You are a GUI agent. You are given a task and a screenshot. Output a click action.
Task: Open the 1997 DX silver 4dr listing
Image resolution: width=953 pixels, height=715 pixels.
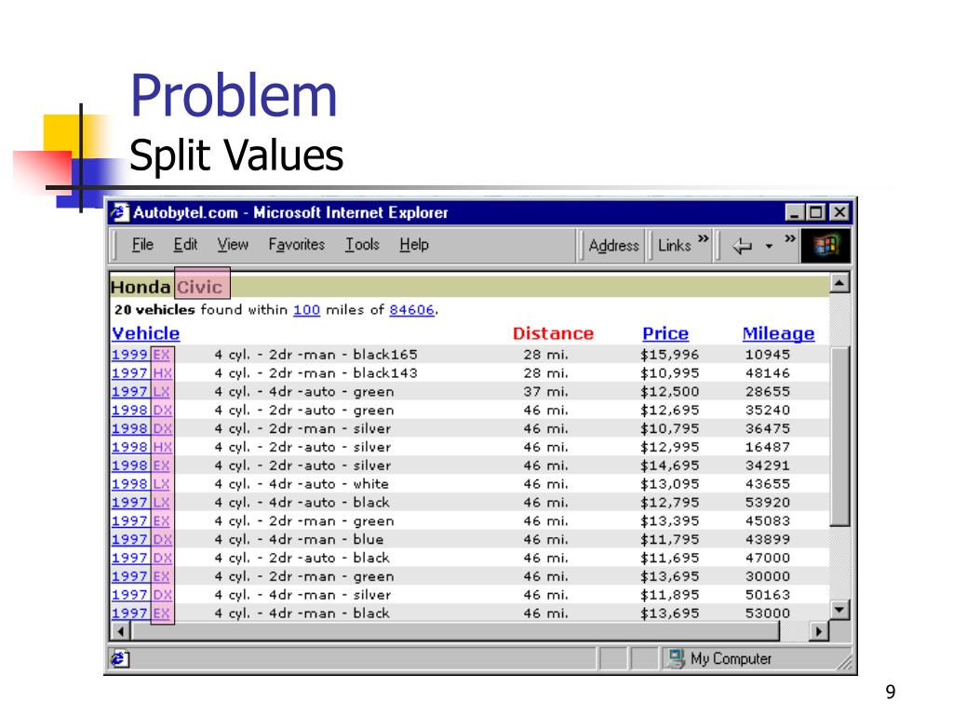pyautogui.click(x=141, y=595)
